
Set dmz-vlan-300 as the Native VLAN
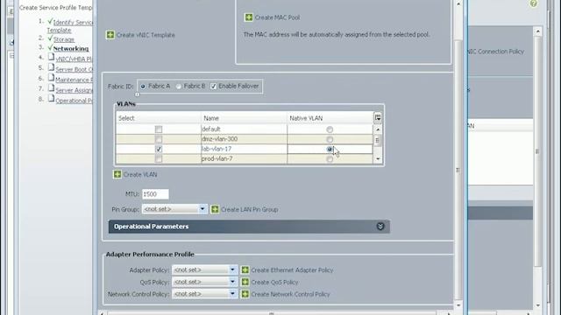[330, 139]
